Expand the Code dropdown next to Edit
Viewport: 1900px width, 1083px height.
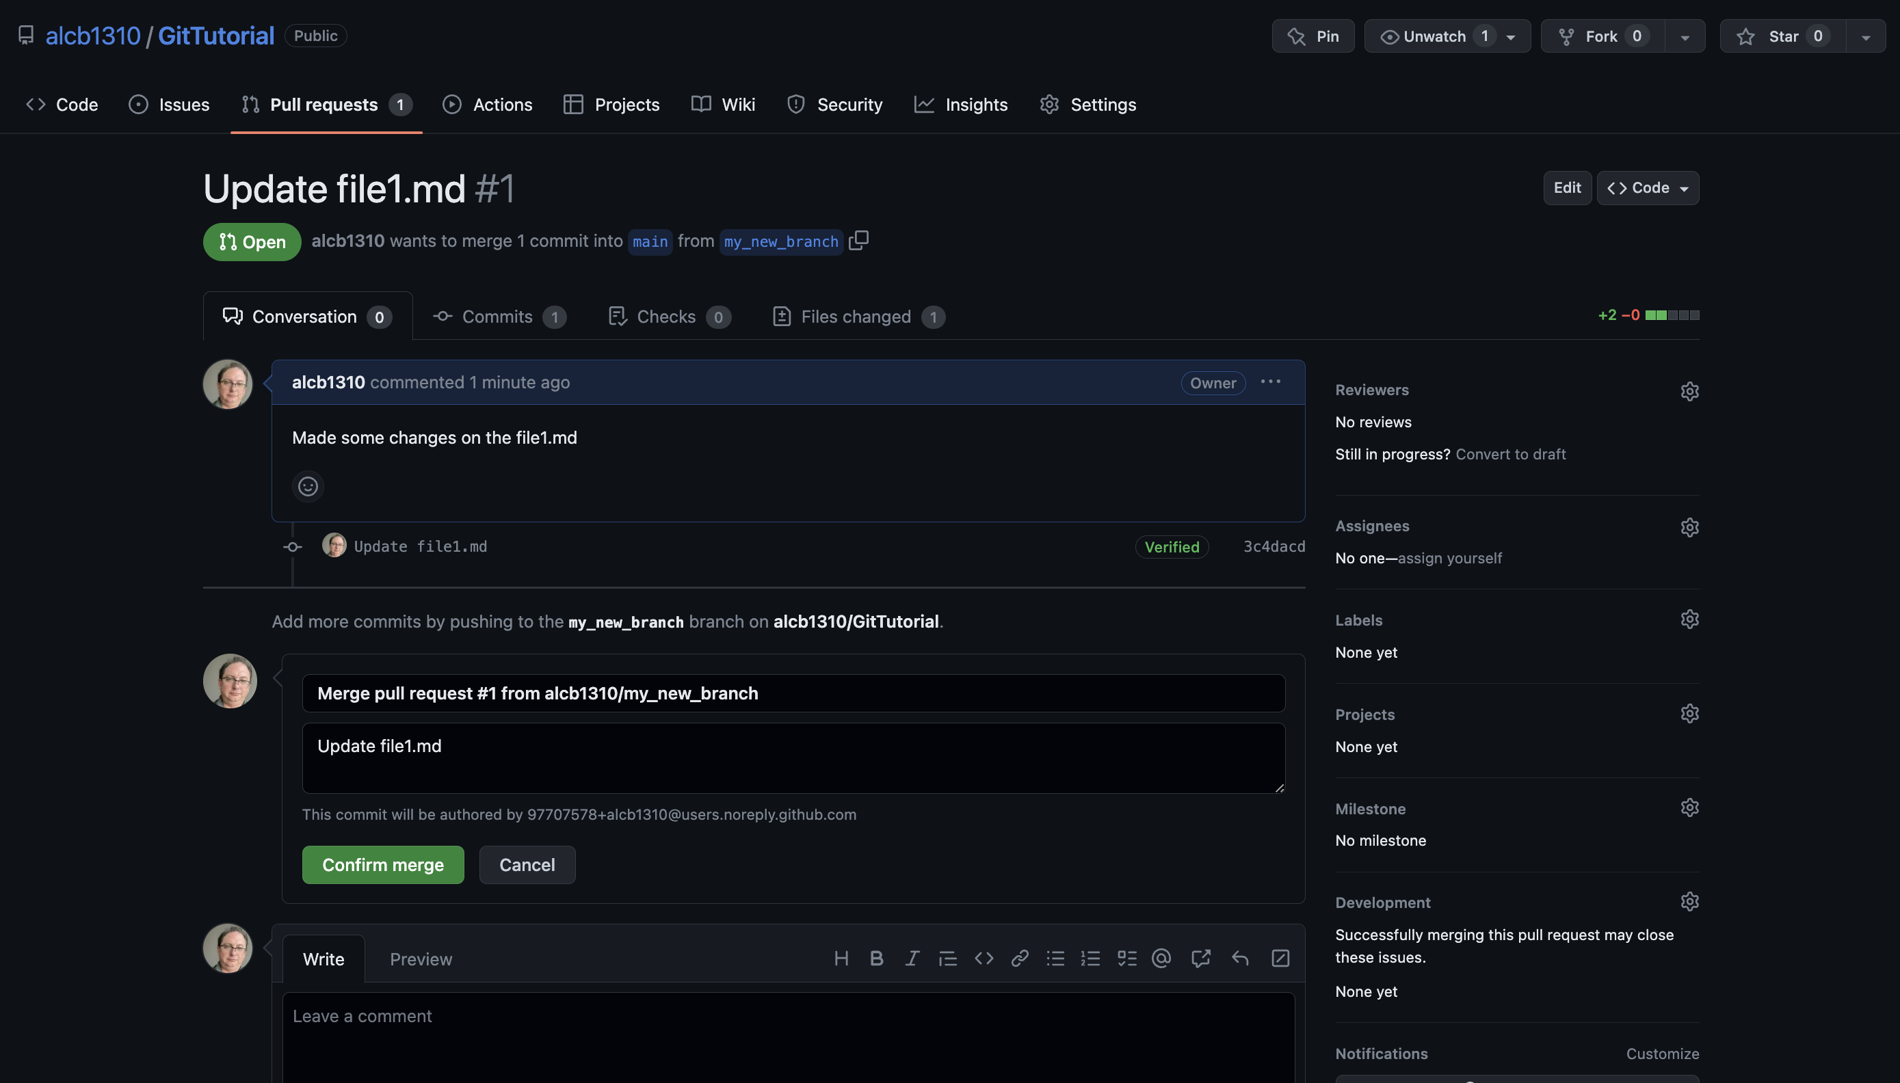pyautogui.click(x=1648, y=188)
